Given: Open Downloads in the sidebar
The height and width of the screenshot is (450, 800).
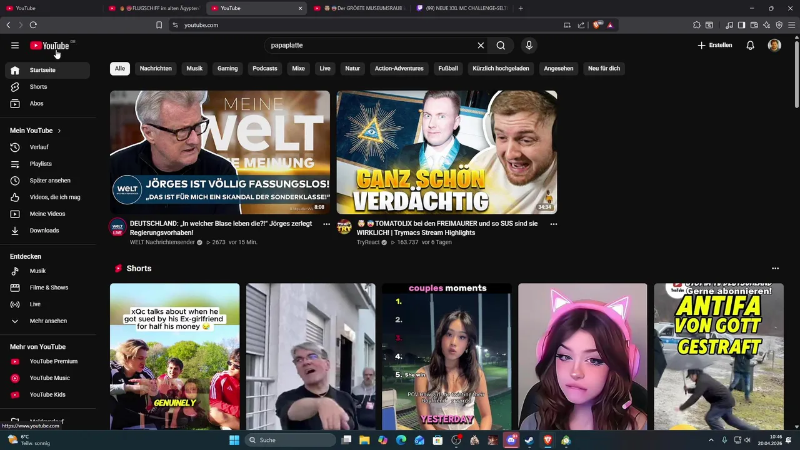Looking at the screenshot, I should pos(47,231).
